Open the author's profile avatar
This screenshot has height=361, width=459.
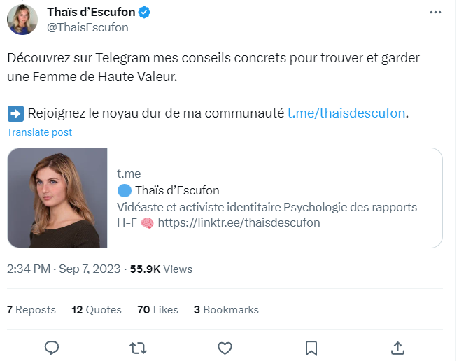click(x=22, y=20)
